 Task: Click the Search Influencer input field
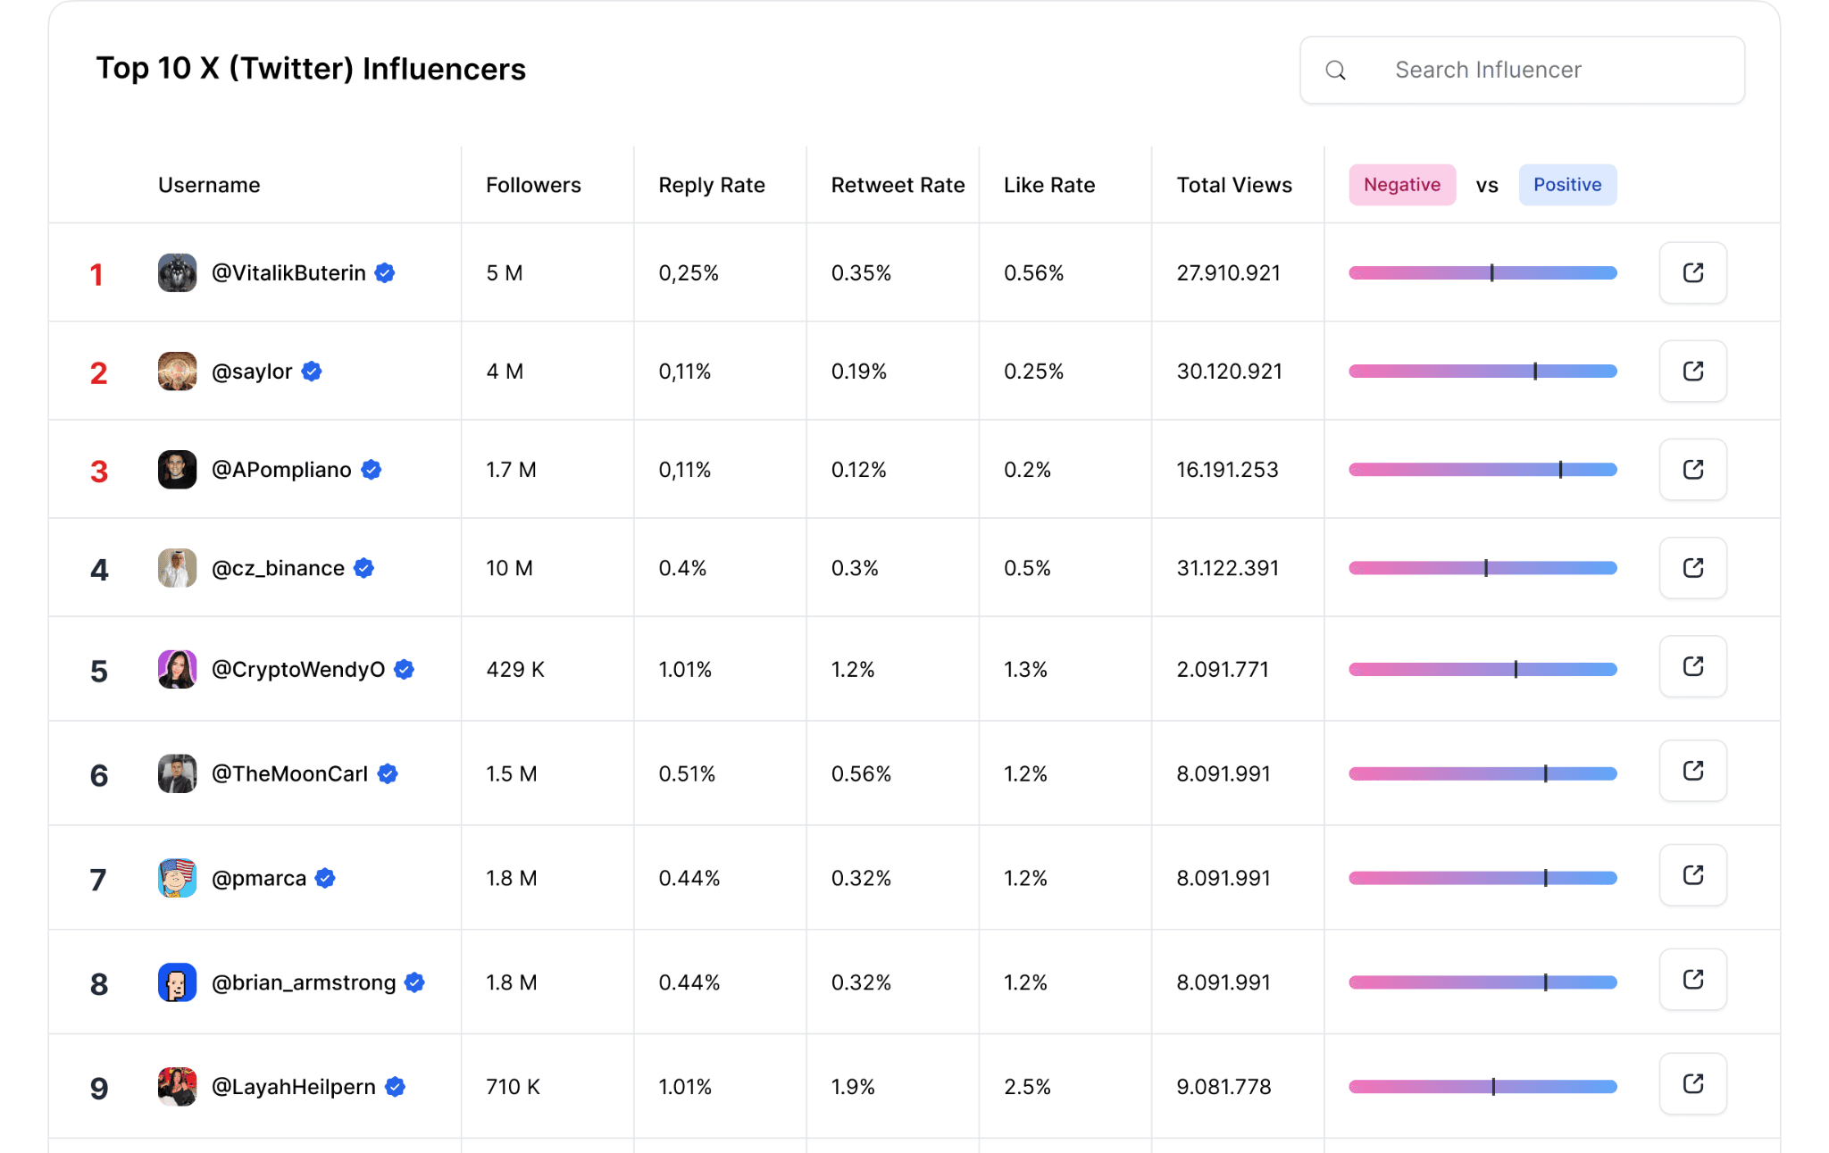pos(1522,71)
